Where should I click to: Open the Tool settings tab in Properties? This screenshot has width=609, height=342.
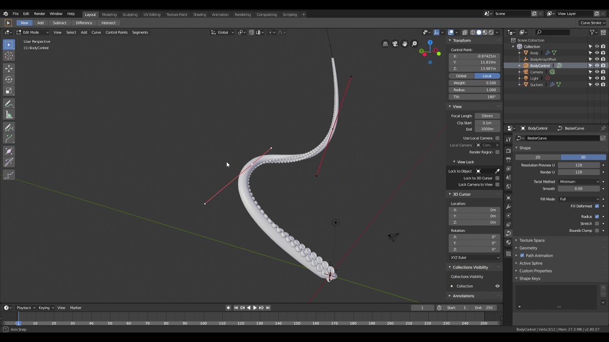pyautogui.click(x=508, y=139)
